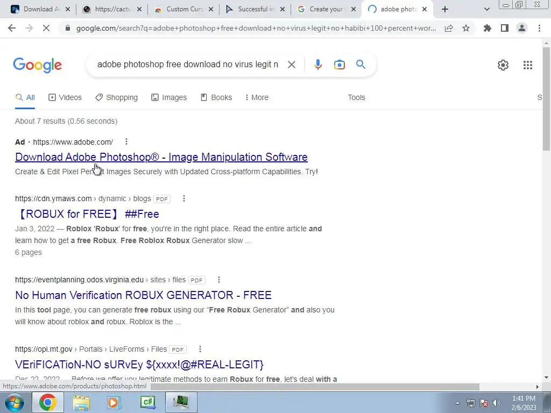Click the '6 pages' text under ROBUX result
551x413 pixels.
tap(29, 253)
